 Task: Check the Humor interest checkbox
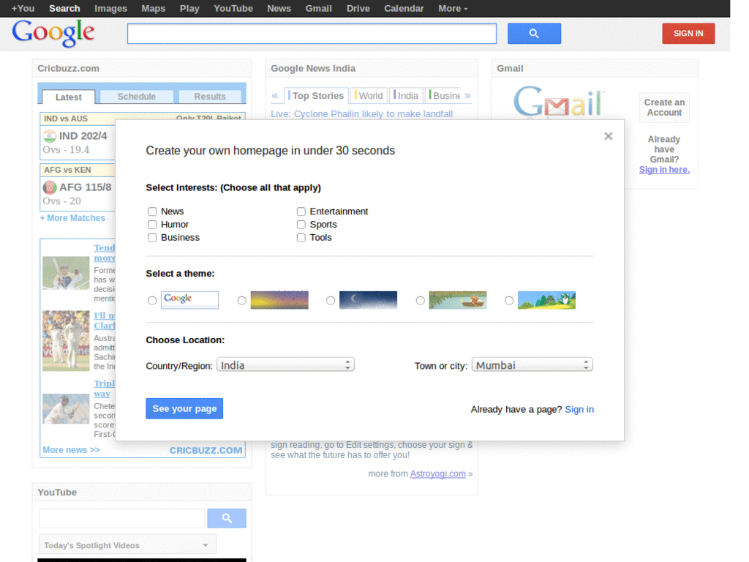click(152, 225)
